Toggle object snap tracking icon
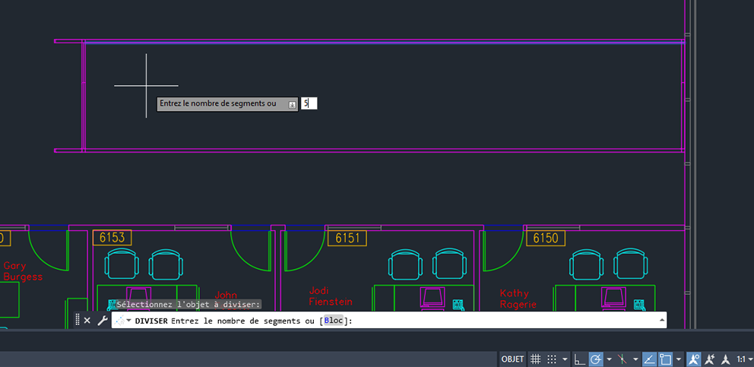 click(x=649, y=359)
